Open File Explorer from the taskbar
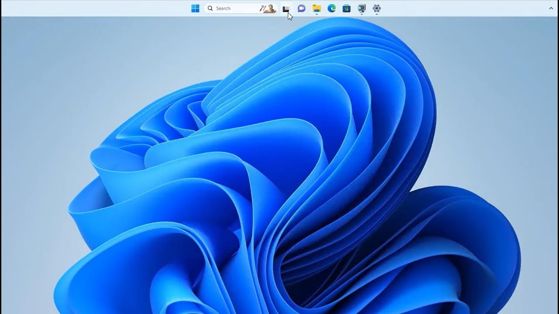 pos(317,8)
